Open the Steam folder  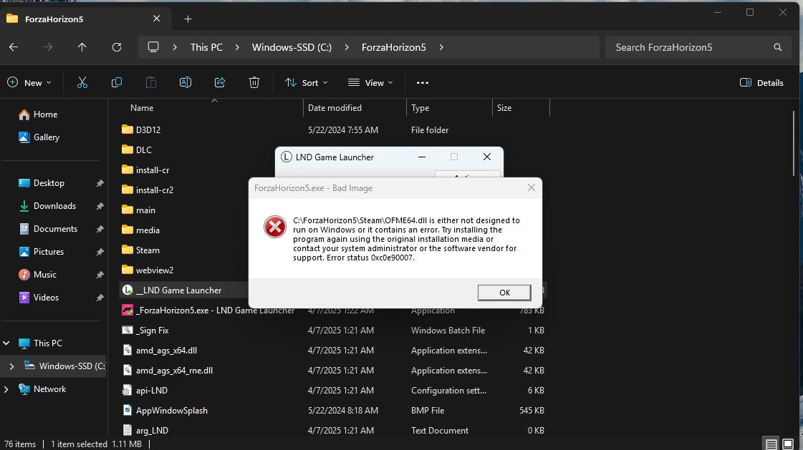point(148,250)
